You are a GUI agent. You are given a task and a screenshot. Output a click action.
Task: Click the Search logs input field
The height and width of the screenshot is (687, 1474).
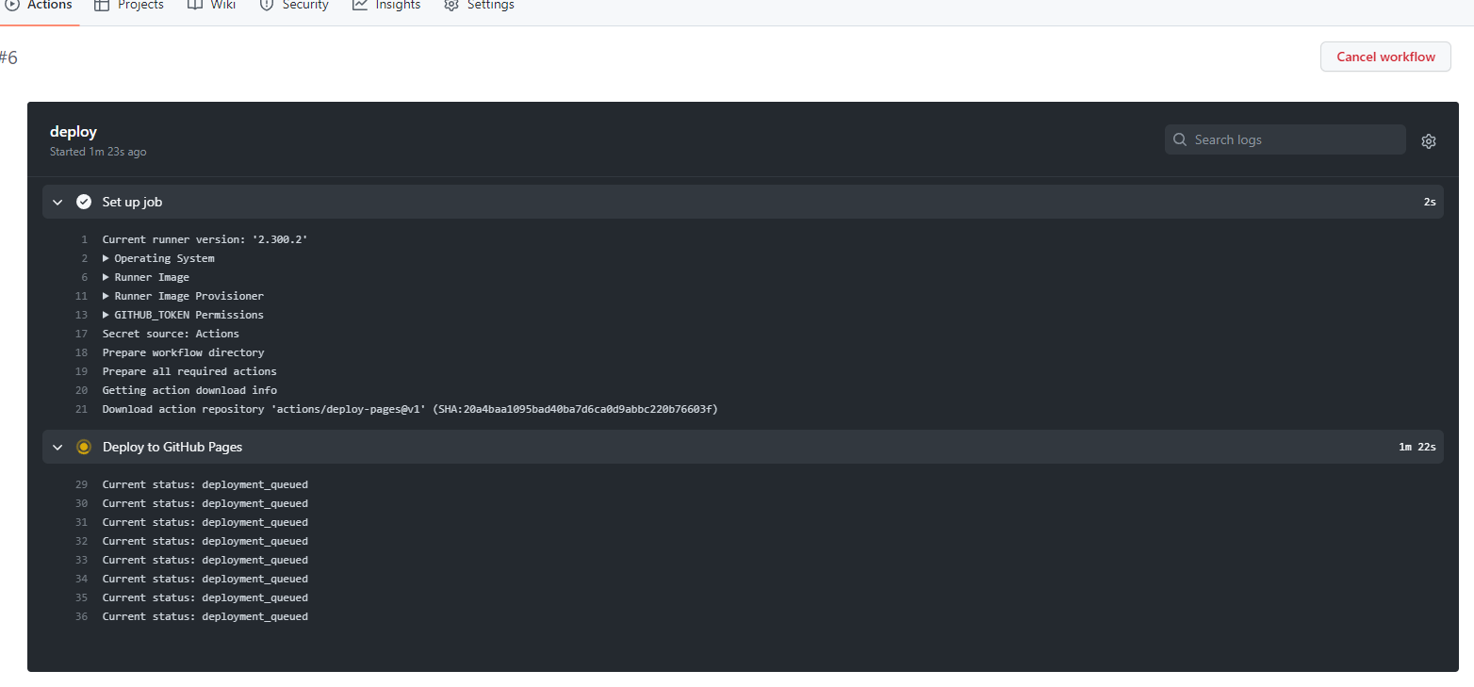tap(1286, 139)
